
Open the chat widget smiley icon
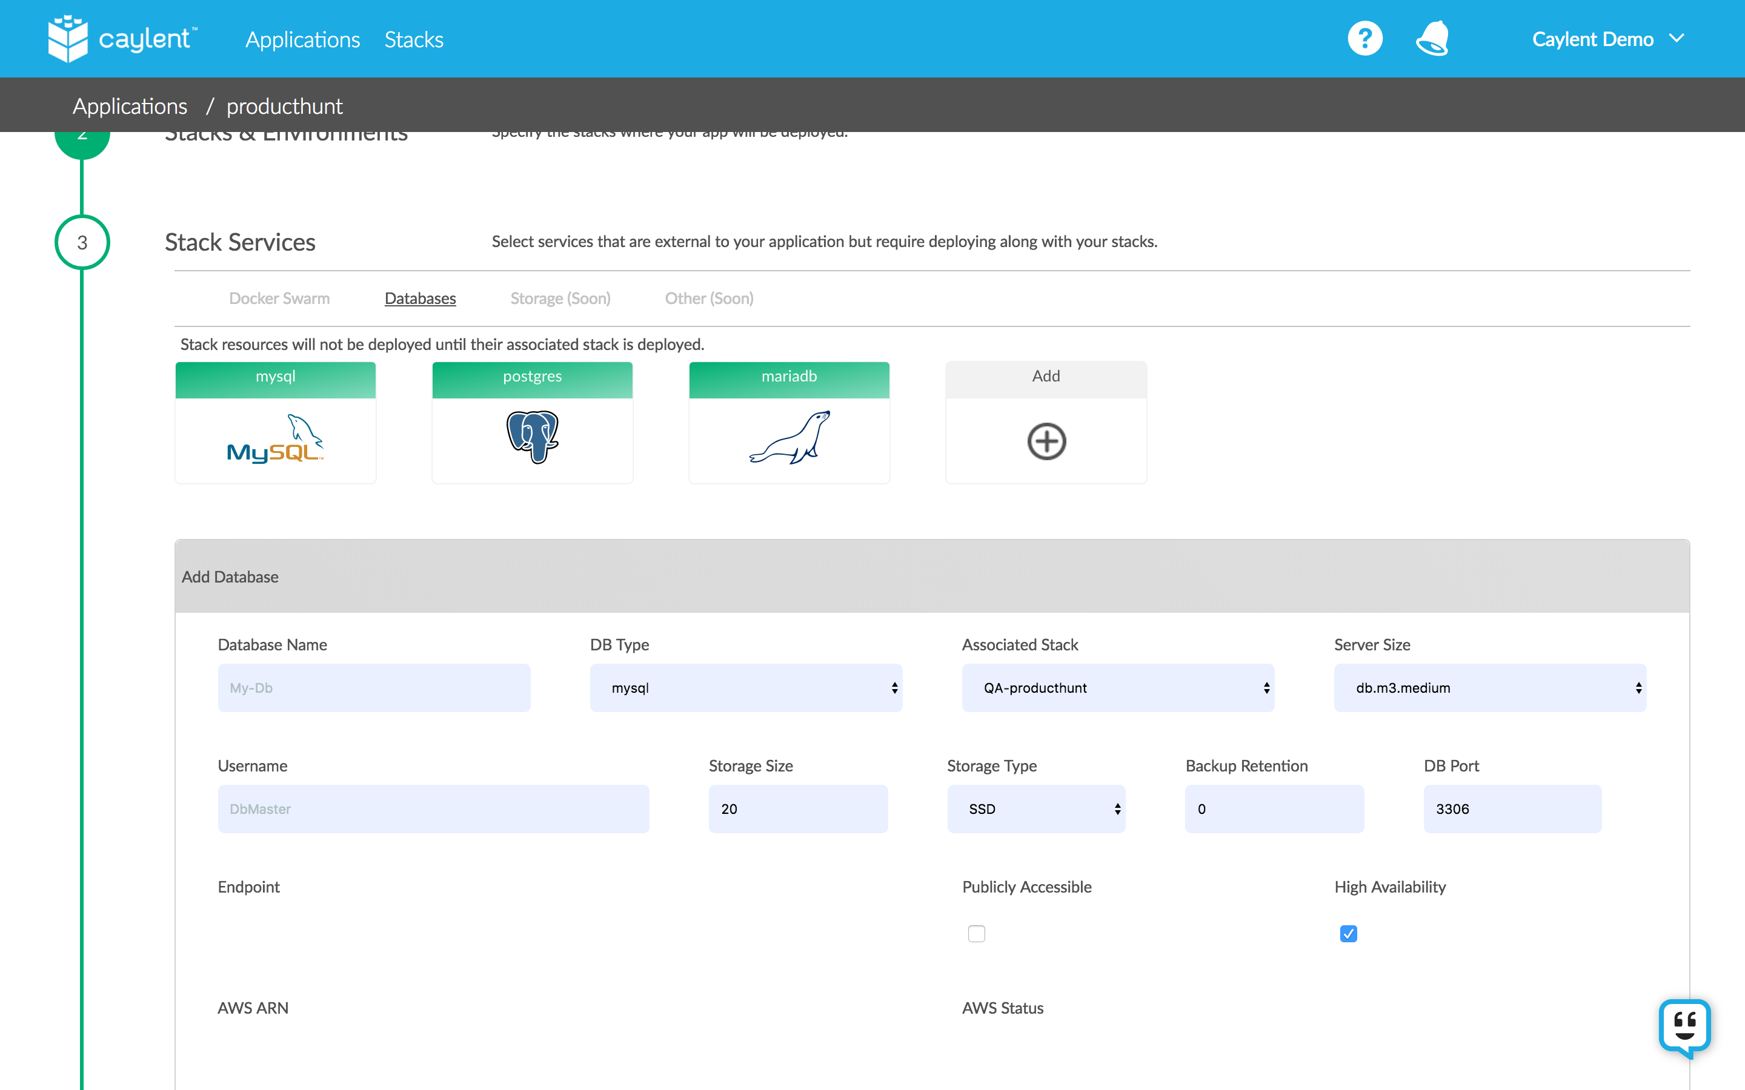1684,1026
